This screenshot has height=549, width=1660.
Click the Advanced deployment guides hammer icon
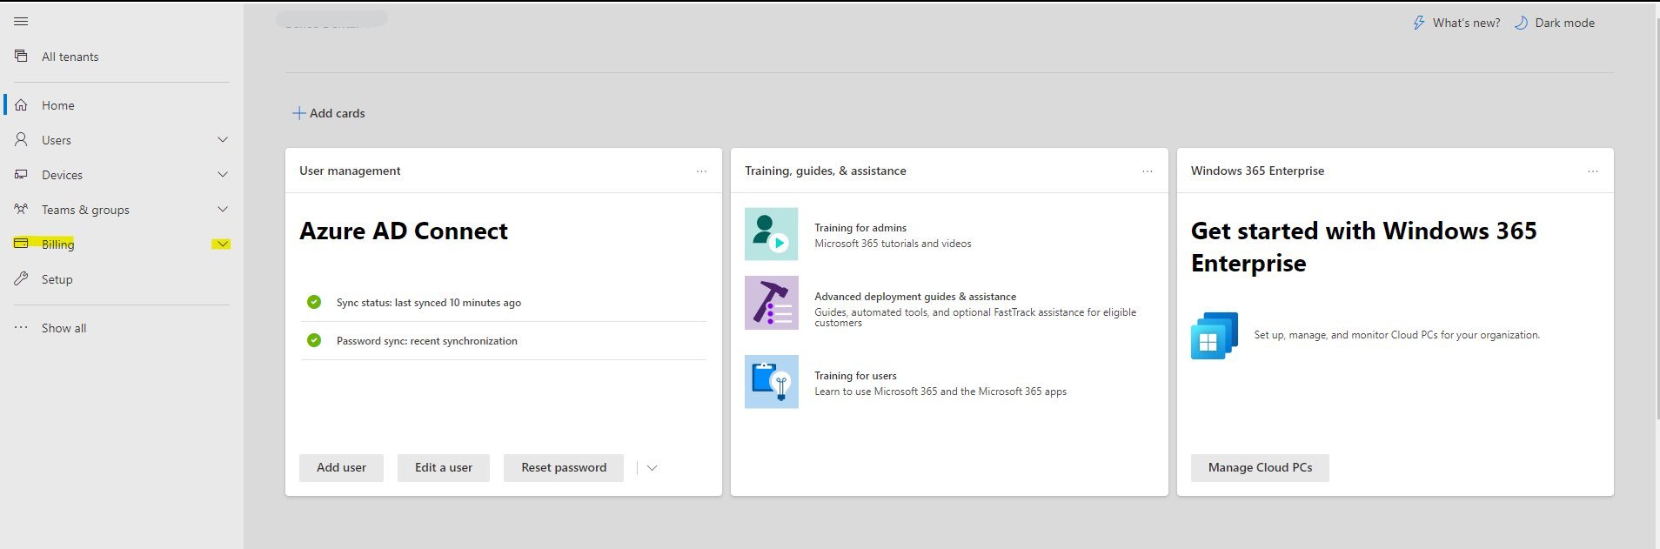coord(772,303)
